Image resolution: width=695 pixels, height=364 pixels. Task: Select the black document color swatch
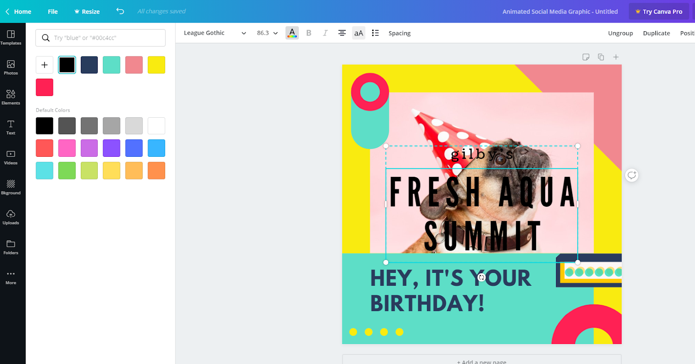pyautogui.click(x=67, y=65)
